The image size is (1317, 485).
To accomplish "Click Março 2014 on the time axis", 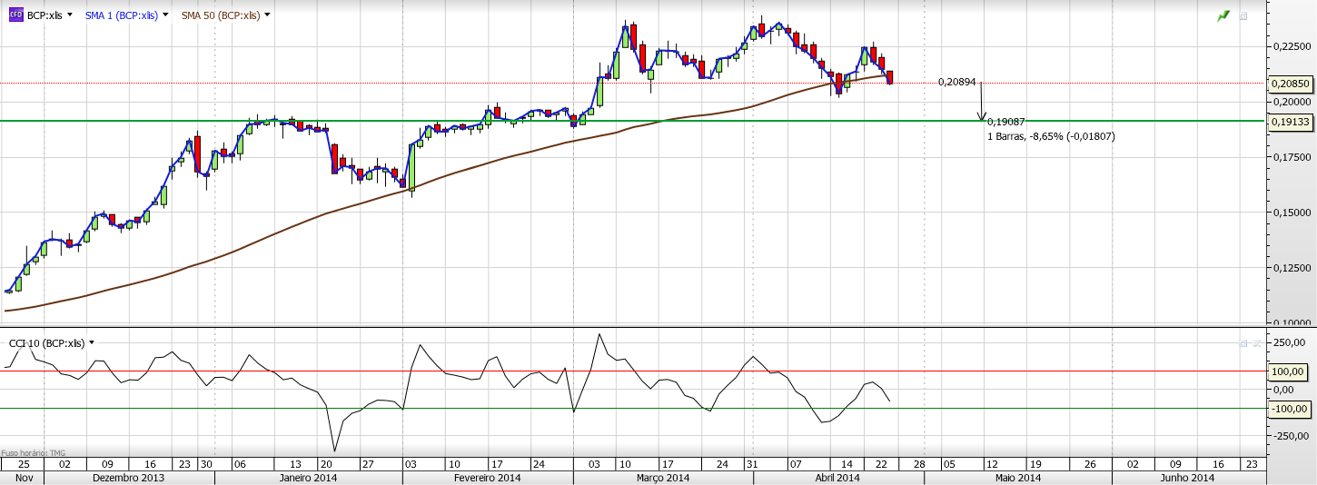I will [662, 478].
